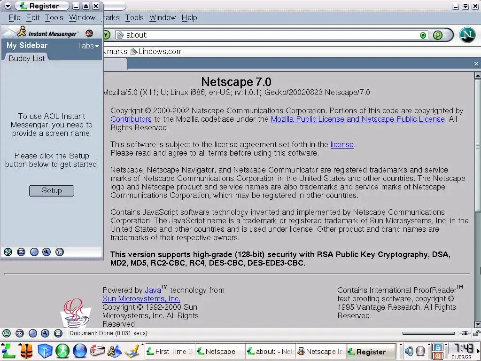Image resolution: width=481 pixels, height=361 pixels.
Task: Open Navigator icon in Register window component bar
Action: [x=8, y=252]
